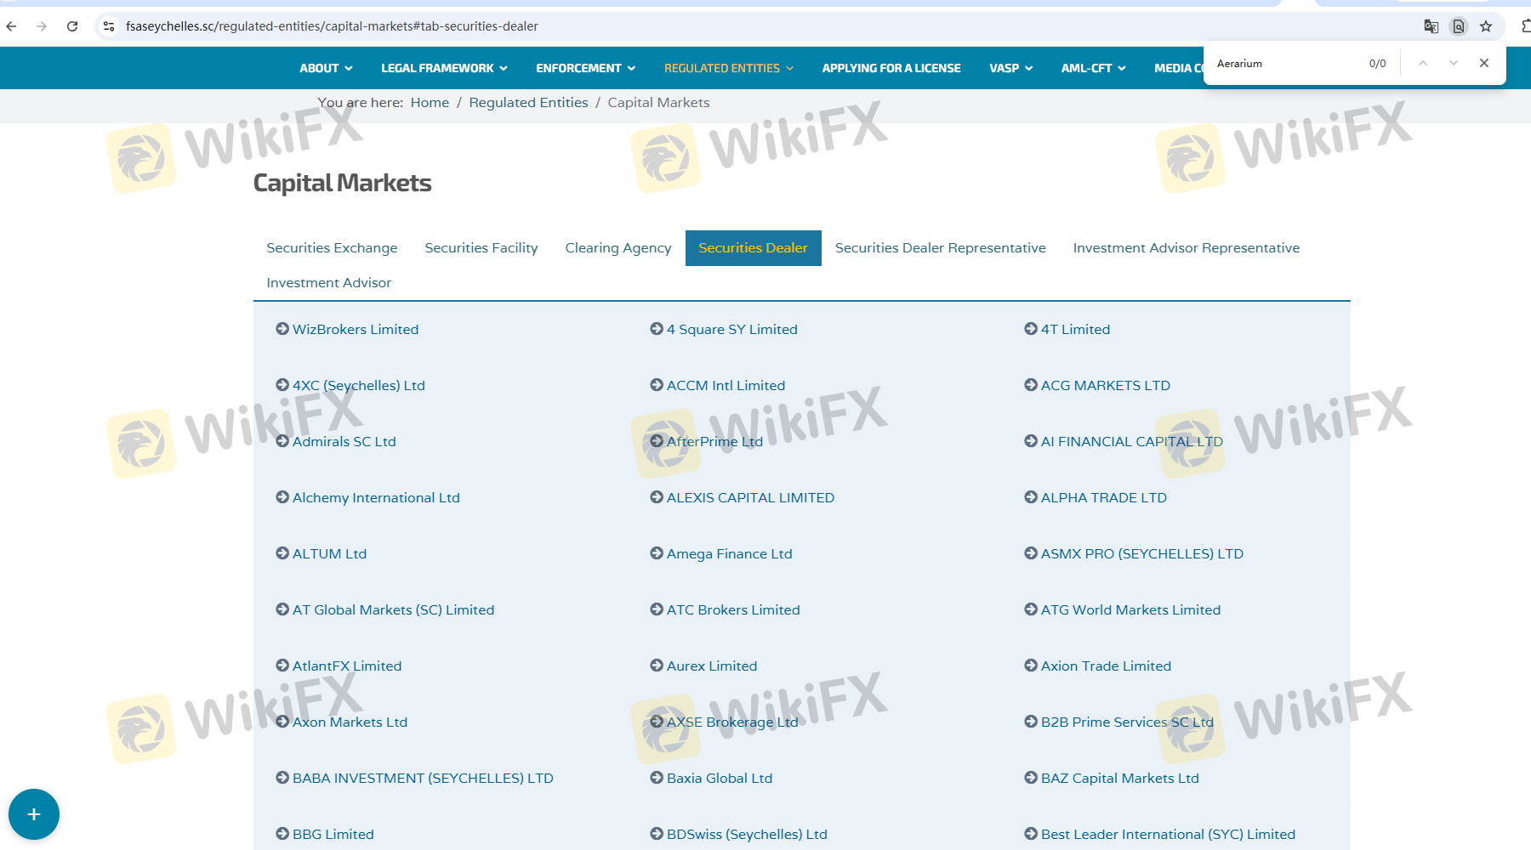
Task: Click the blue floating plus button
Action: [34, 814]
